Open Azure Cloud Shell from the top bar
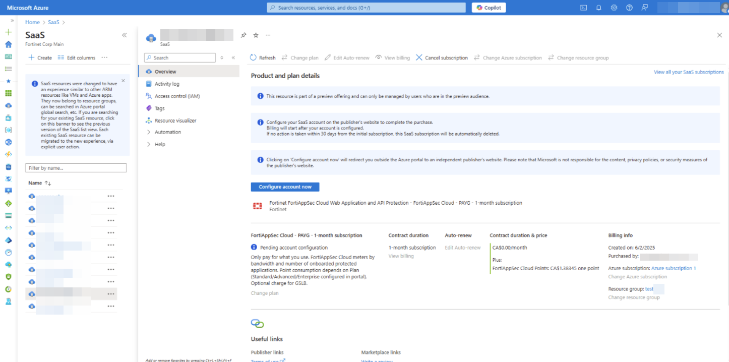 click(x=583, y=7)
